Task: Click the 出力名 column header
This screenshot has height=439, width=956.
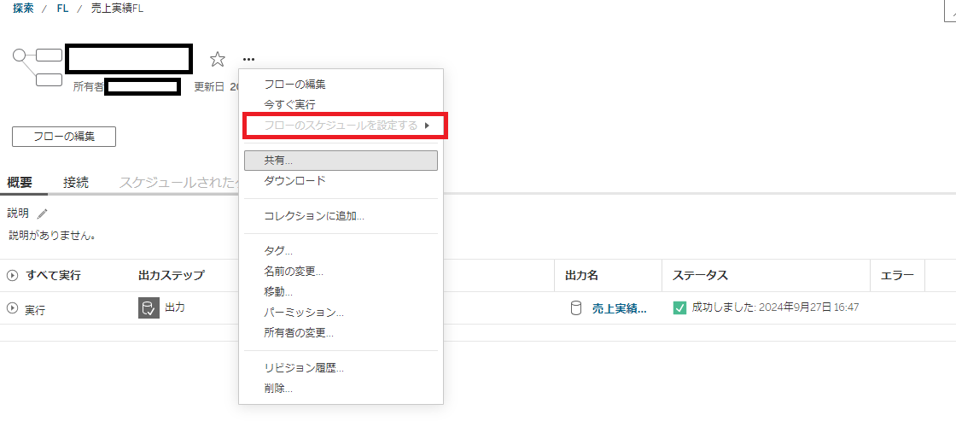Action: click(581, 276)
